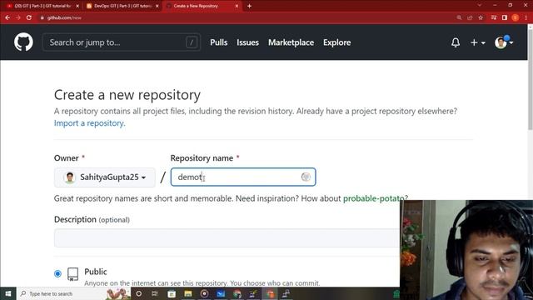Image resolution: width=533 pixels, height=300 pixels.
Task: Click the slash shortcut key hint in search
Action: pyautogui.click(x=192, y=42)
